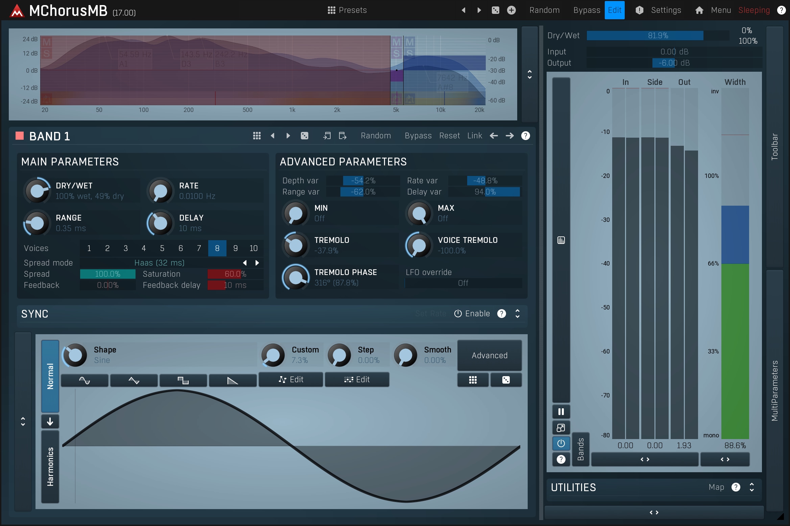Click the Advanced button in shape editor
Viewport: 790px width, 526px height.
click(x=489, y=355)
